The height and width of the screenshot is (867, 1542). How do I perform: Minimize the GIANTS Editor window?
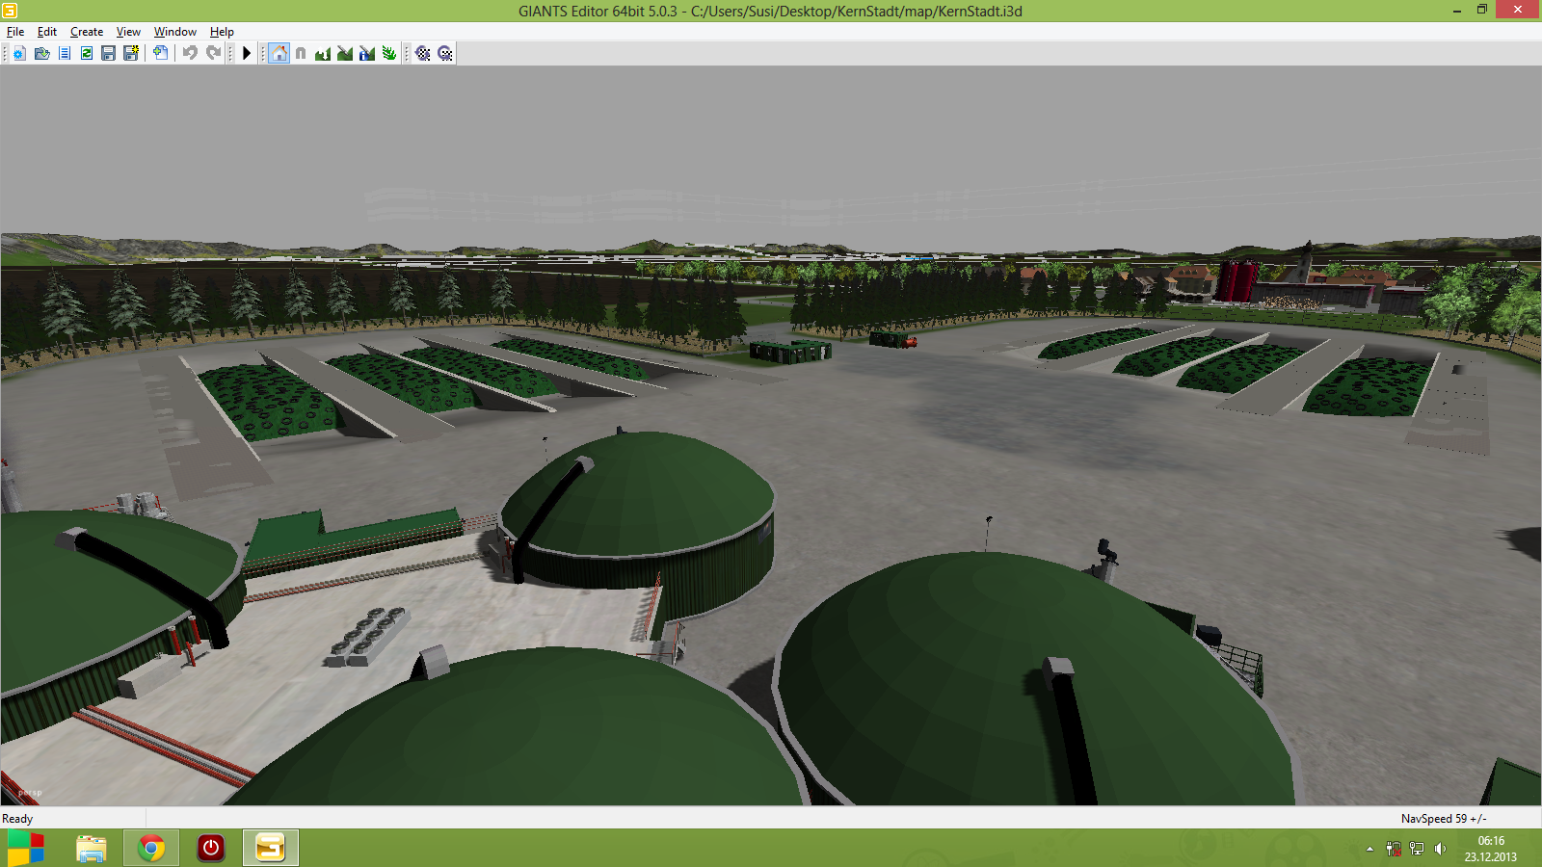pos(1457,11)
